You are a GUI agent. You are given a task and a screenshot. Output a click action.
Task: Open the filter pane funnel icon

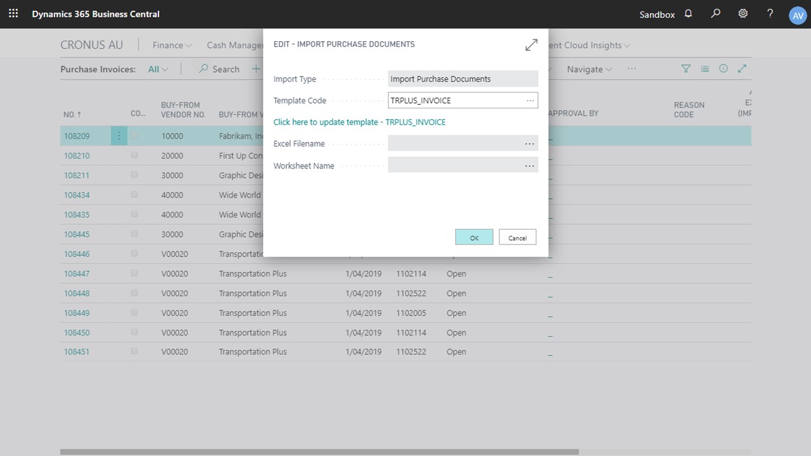[x=686, y=68]
